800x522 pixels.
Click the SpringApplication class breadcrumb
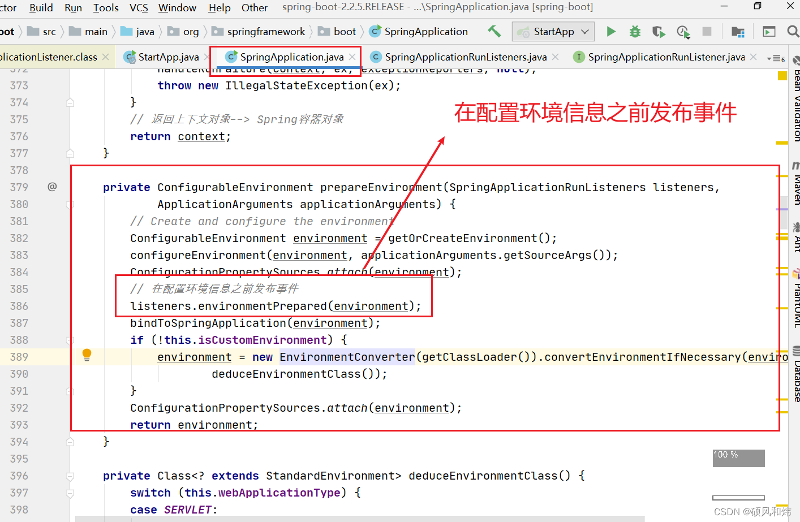tap(419, 32)
